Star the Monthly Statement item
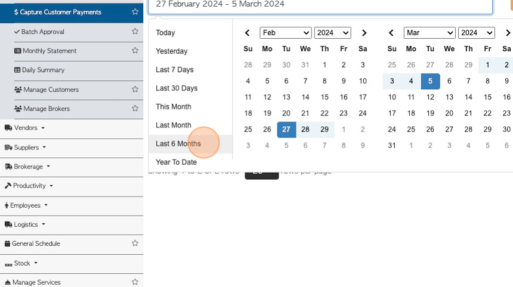Image resolution: width=513 pixels, height=287 pixels. click(135, 50)
